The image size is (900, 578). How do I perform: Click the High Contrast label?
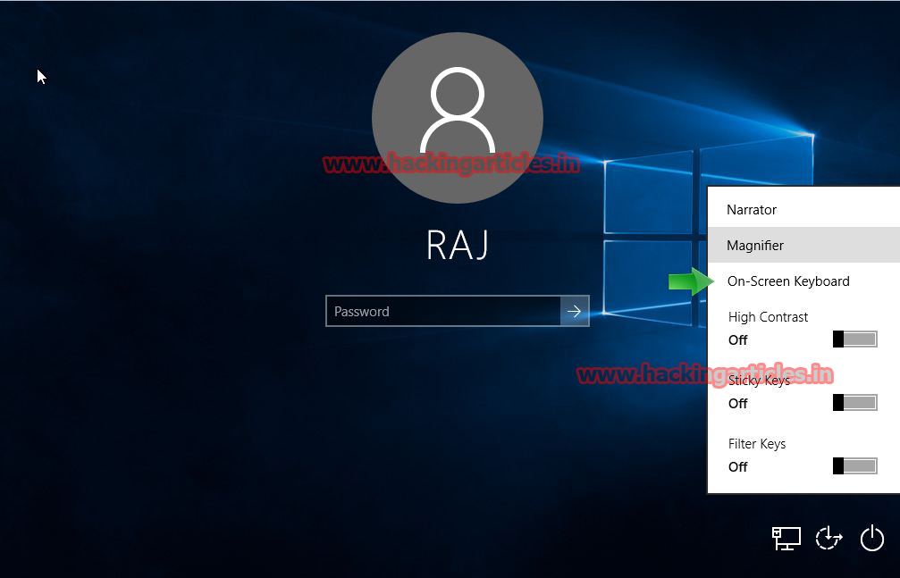click(x=768, y=317)
